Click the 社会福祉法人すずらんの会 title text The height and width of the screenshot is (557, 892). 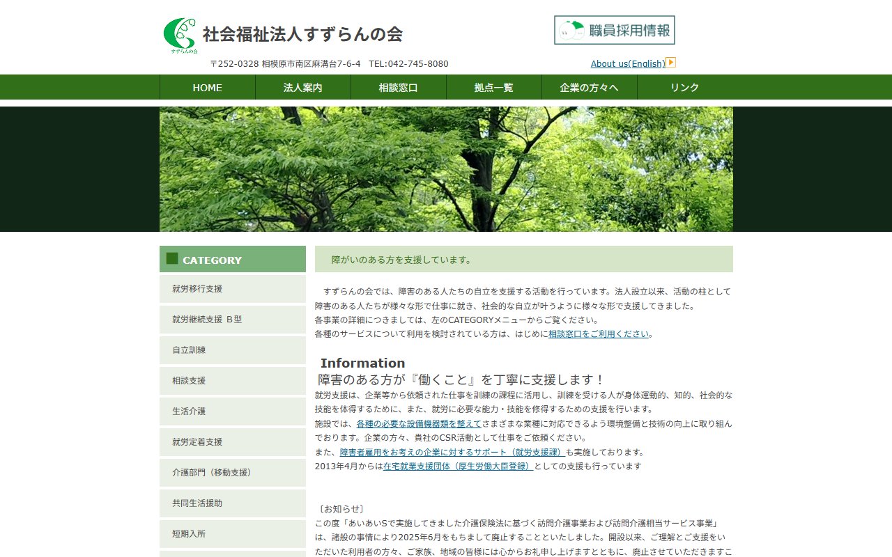point(302,34)
